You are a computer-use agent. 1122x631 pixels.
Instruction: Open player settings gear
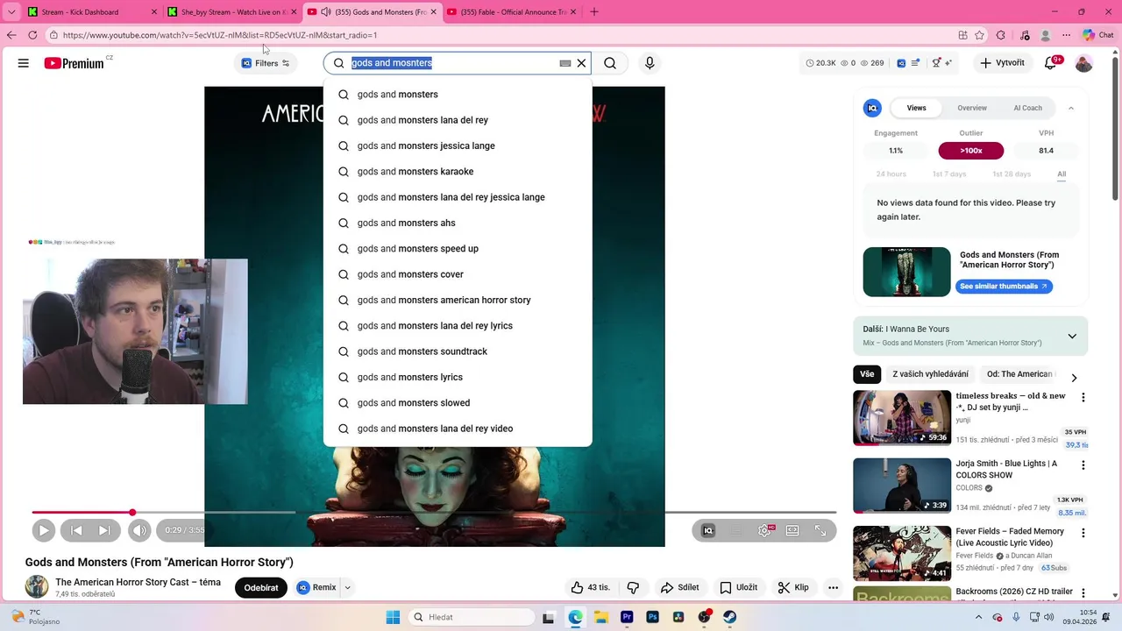764,530
